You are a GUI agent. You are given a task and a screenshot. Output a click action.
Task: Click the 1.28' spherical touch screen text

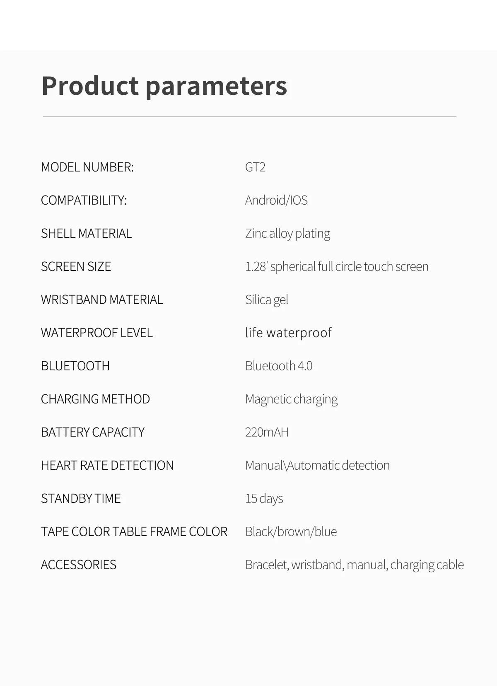(337, 266)
